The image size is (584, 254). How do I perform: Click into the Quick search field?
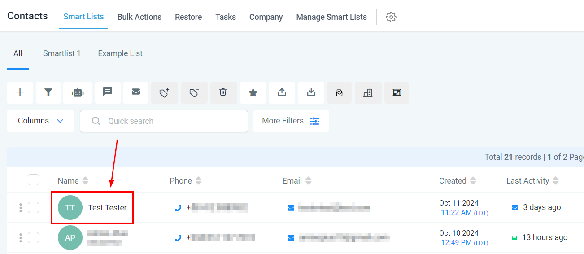(170, 121)
